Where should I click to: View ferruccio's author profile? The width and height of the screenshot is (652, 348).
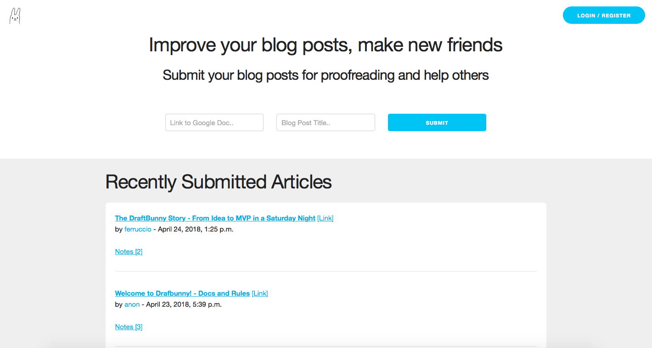138,229
